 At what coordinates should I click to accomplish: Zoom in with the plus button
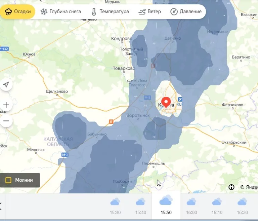tap(6, 105)
